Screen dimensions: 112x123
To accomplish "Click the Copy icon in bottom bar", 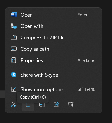I will pyautogui.click(x=28, y=105).
